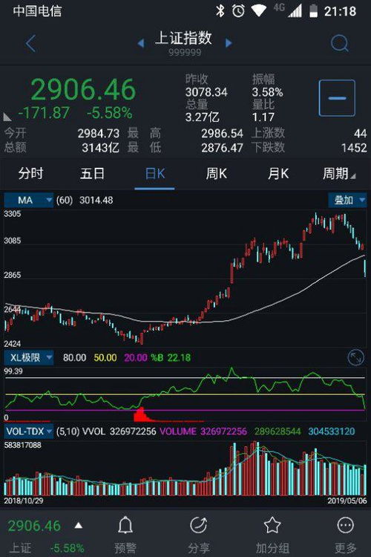Viewport: 371px width, 557px height.
Task: Open the 叠加 overlay dropdown
Action: pos(347,200)
